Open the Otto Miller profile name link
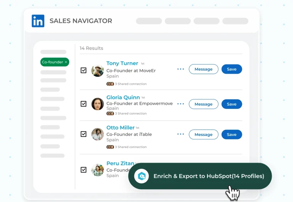This screenshot has height=202, width=293. 120,128
